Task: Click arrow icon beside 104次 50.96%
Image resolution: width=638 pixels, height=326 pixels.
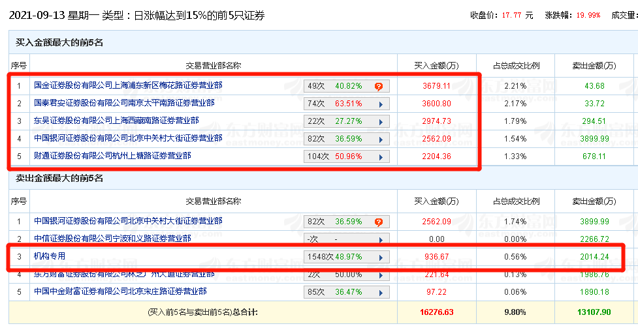Action: tap(381, 157)
